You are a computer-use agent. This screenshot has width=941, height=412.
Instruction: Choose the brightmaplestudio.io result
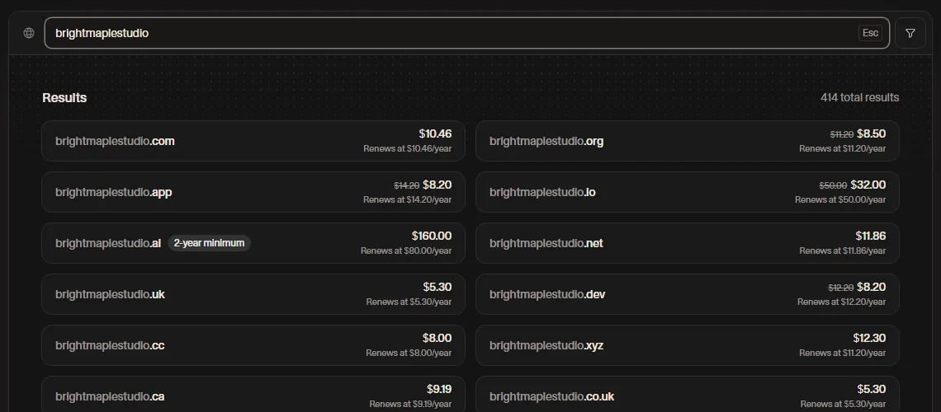click(x=687, y=192)
